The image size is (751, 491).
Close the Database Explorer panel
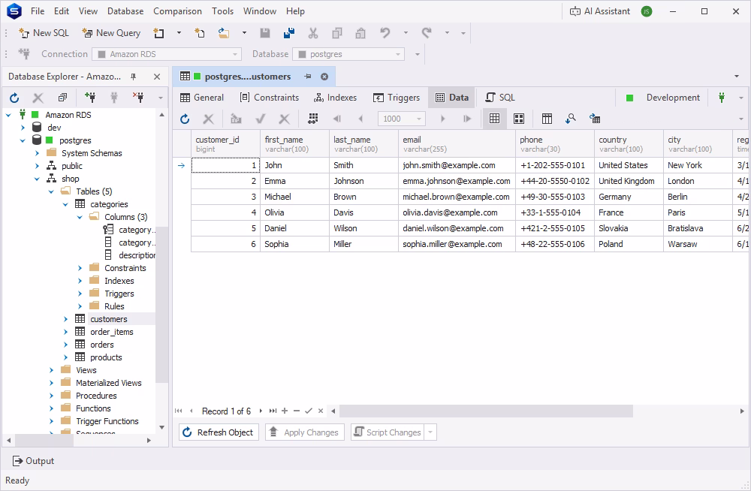click(x=157, y=77)
